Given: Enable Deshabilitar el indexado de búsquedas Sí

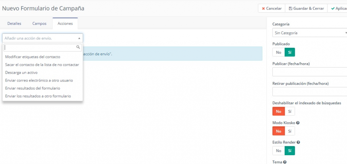Looking at the screenshot, I should (290, 111).
